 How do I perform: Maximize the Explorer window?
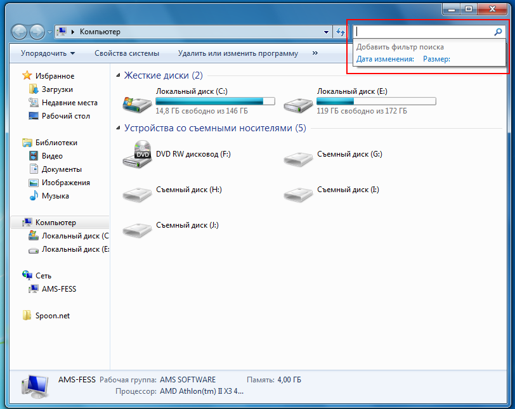(x=469, y=9)
